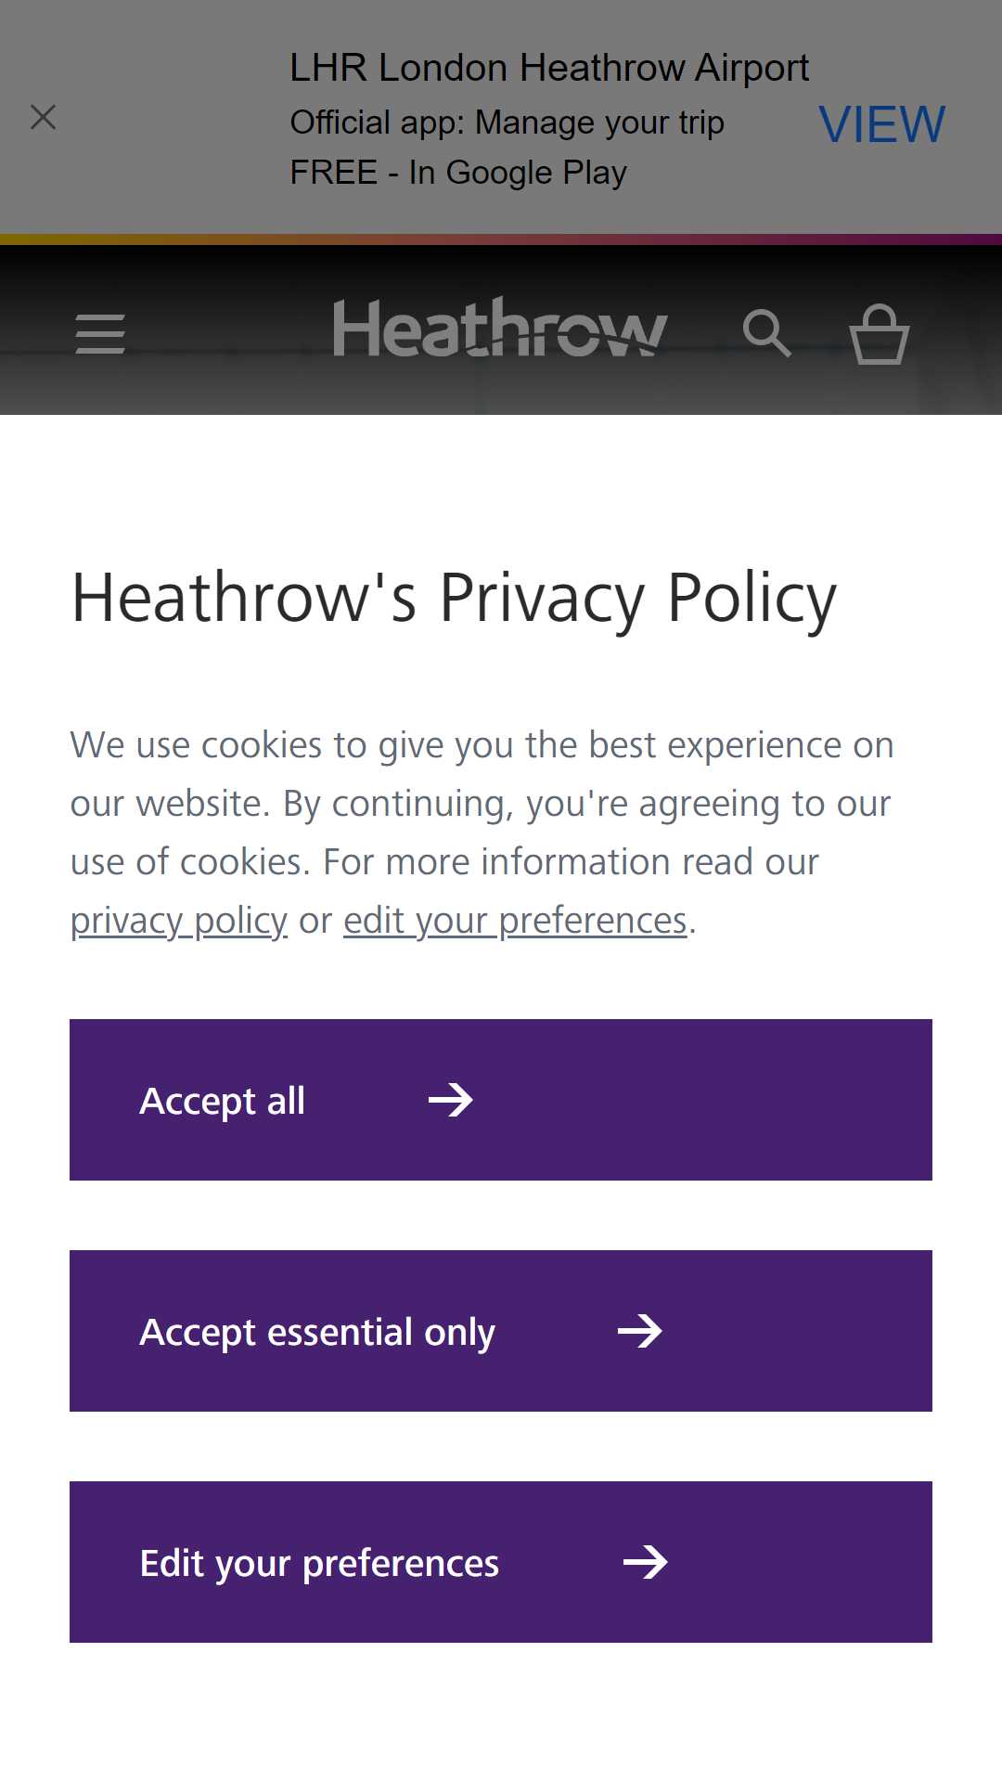This screenshot has width=1002, height=1782.
Task: Click the arrow beside Accept essential only
Action: [640, 1331]
